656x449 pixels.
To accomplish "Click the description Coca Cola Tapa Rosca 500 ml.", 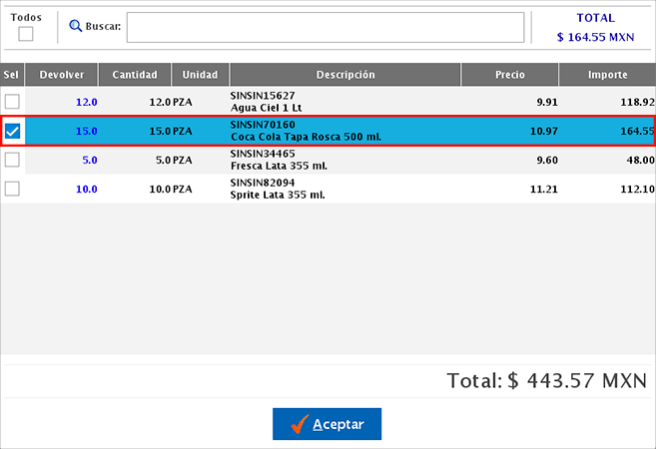I will pos(306,137).
